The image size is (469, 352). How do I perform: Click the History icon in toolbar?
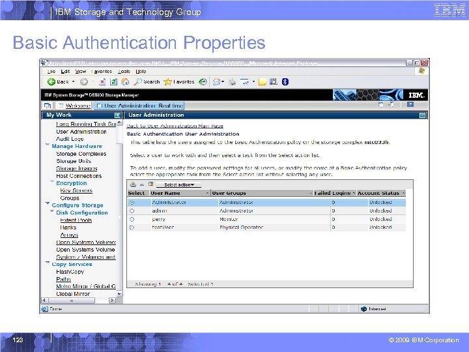tap(203, 81)
